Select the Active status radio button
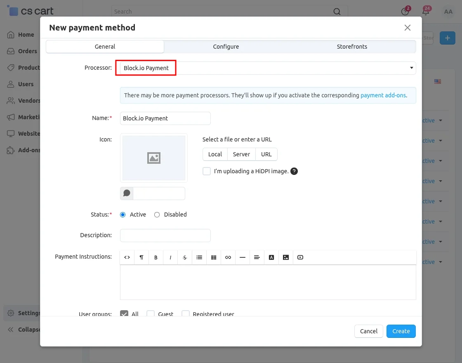The height and width of the screenshot is (363, 462). tap(123, 215)
